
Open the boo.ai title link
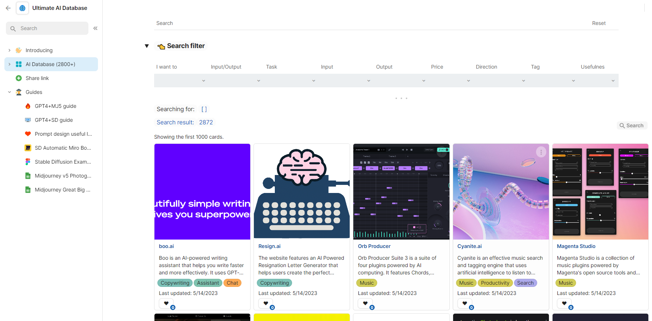click(166, 246)
